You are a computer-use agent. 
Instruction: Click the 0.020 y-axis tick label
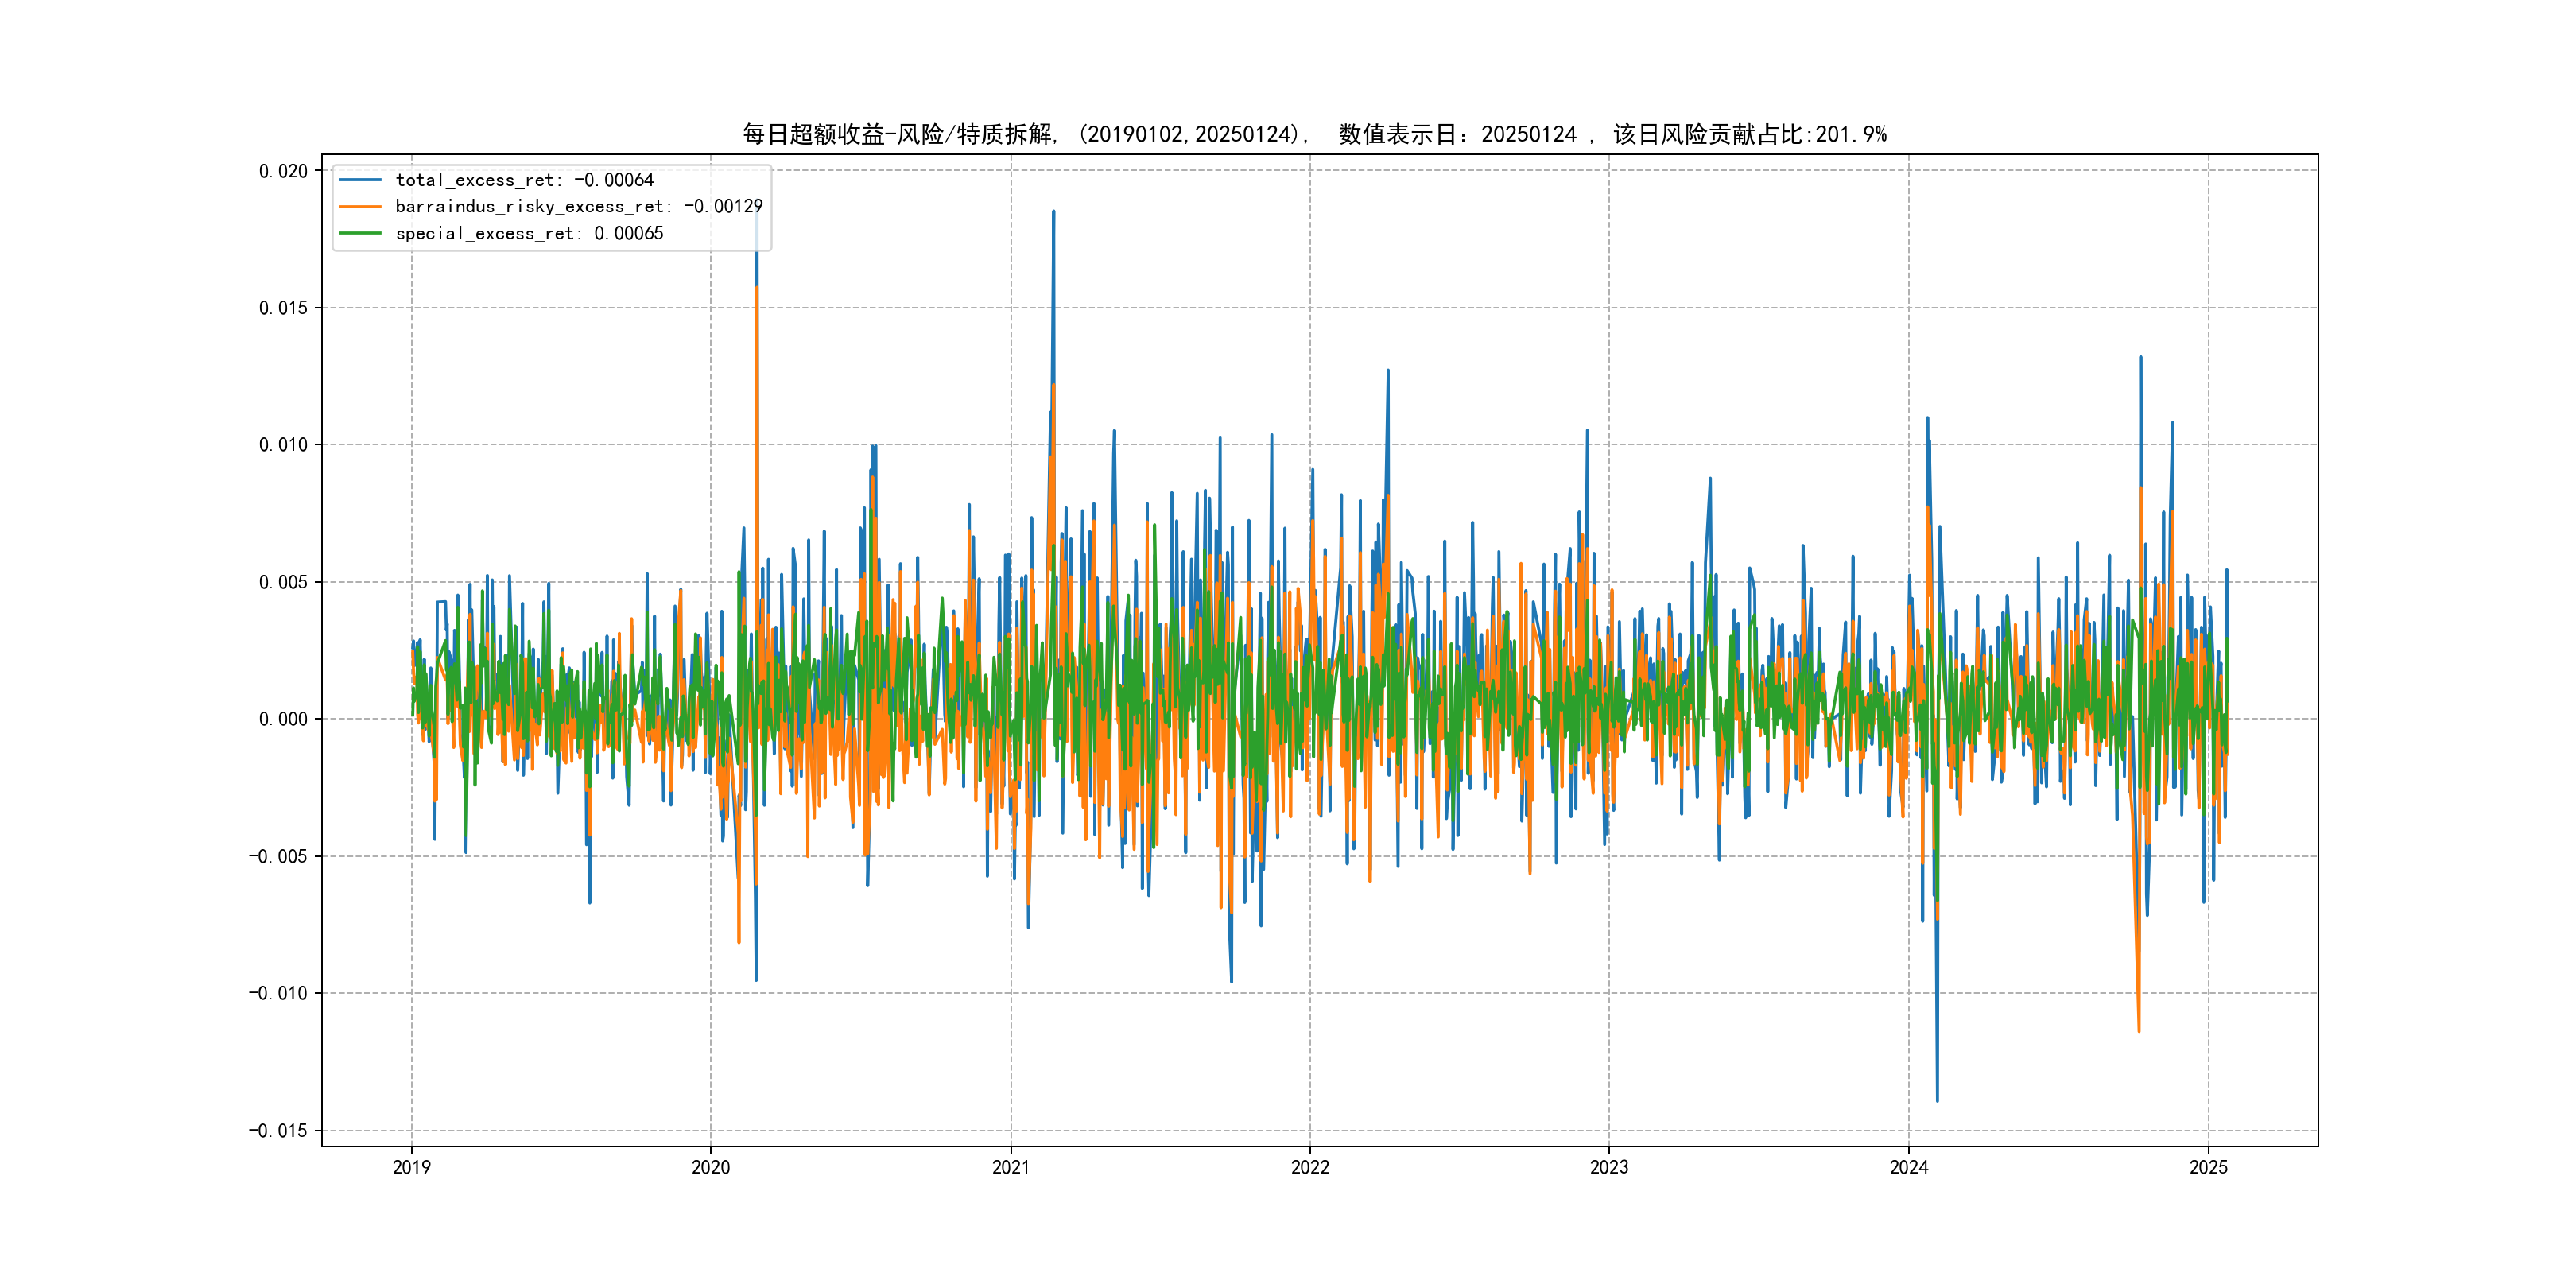point(283,171)
